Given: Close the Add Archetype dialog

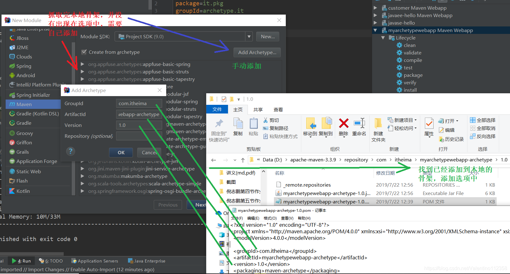Looking at the screenshot, I should 159,90.
